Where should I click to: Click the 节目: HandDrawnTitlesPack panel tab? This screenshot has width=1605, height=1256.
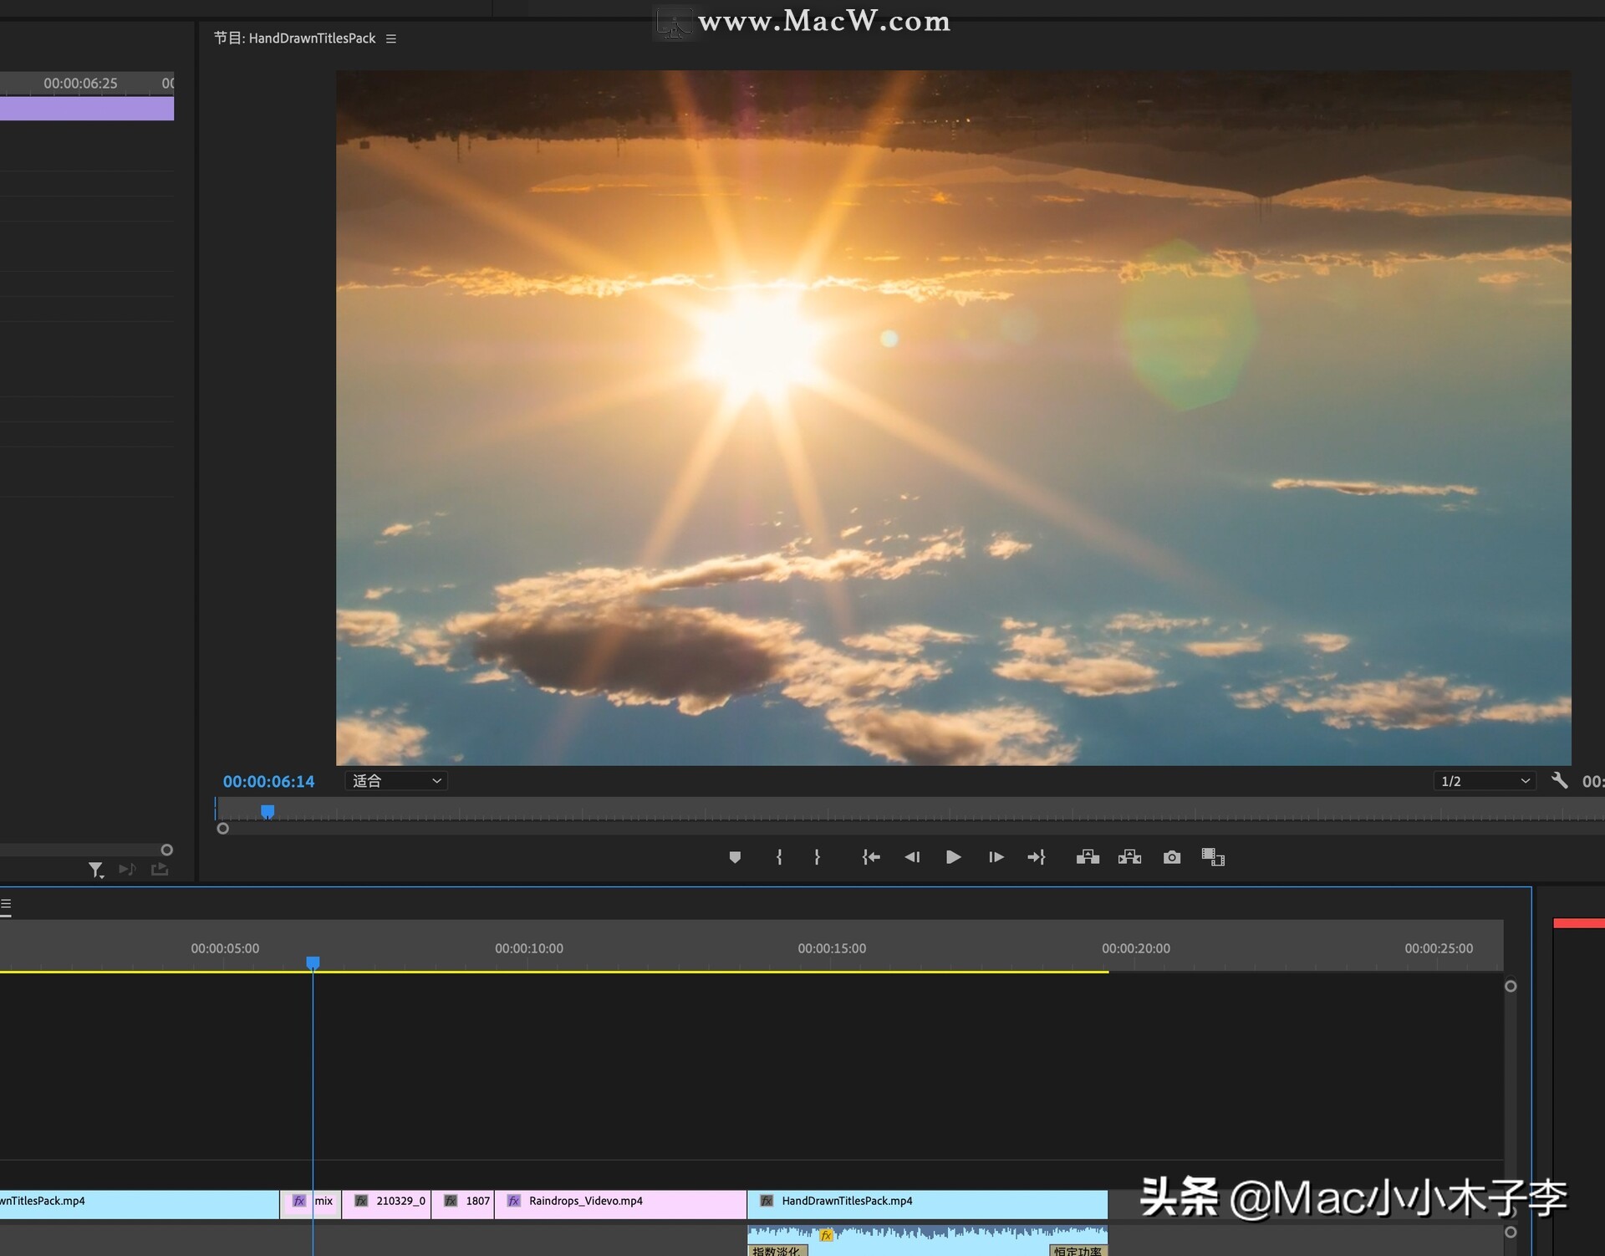[x=294, y=38]
